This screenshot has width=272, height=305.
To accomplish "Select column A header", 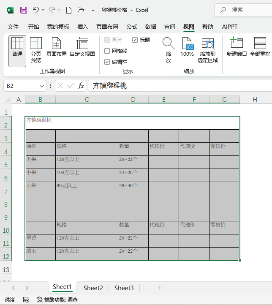I will click(x=19, y=100).
